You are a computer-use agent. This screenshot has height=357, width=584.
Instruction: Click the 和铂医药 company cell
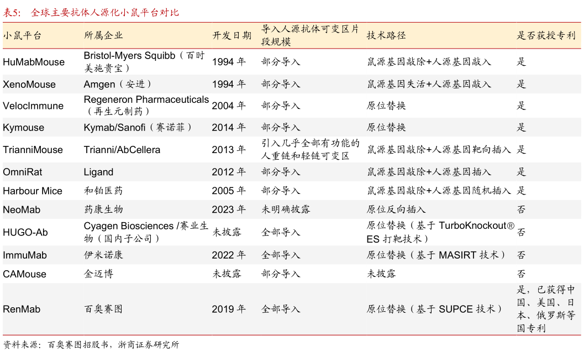coord(103,191)
